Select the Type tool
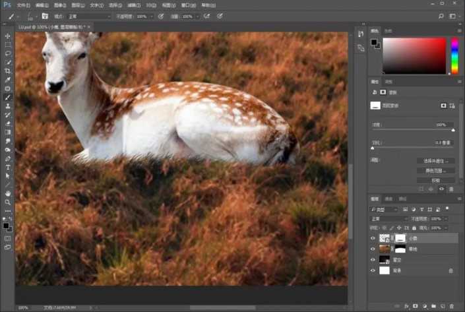The image size is (465, 312). click(8, 168)
